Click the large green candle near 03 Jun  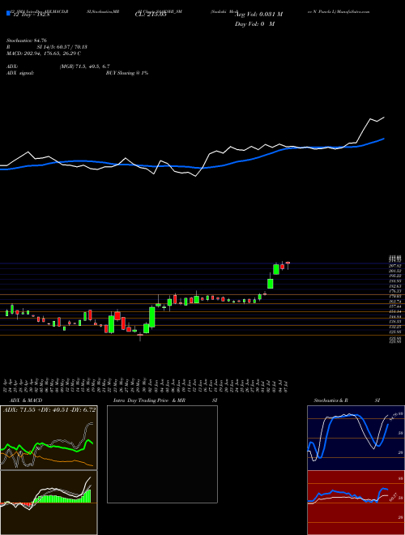coord(152,317)
